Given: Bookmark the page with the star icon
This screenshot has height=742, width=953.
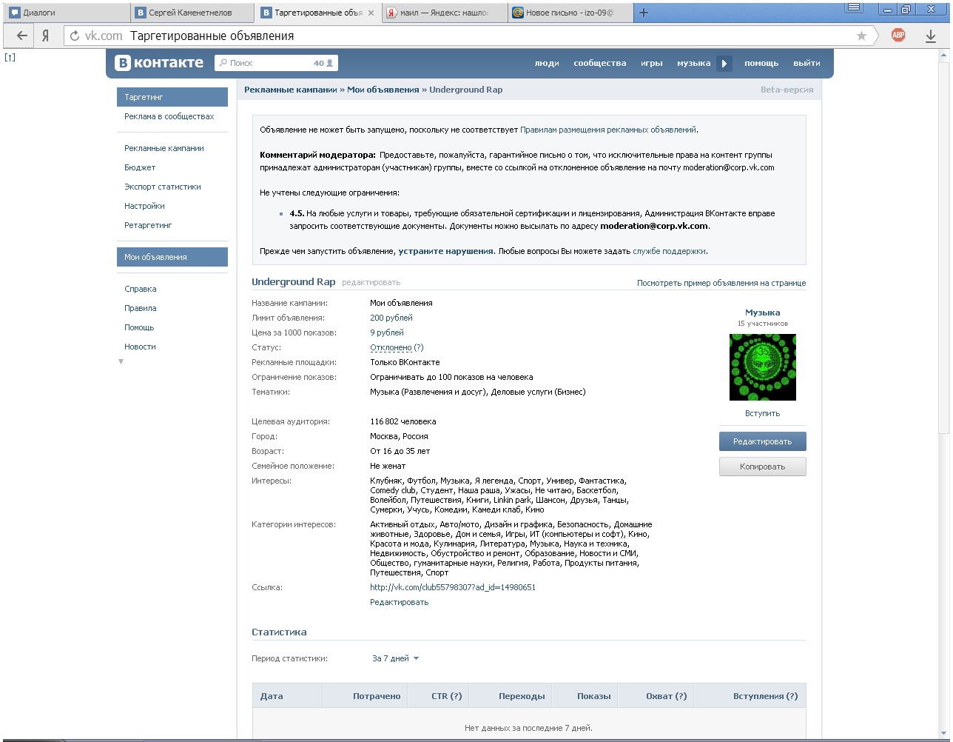Looking at the screenshot, I should click(861, 36).
